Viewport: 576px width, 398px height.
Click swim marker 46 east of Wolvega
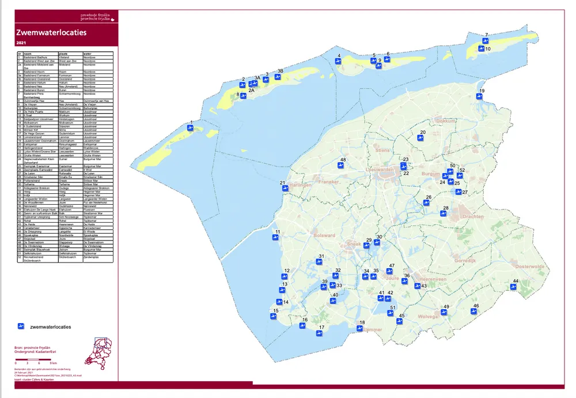tap(475, 312)
